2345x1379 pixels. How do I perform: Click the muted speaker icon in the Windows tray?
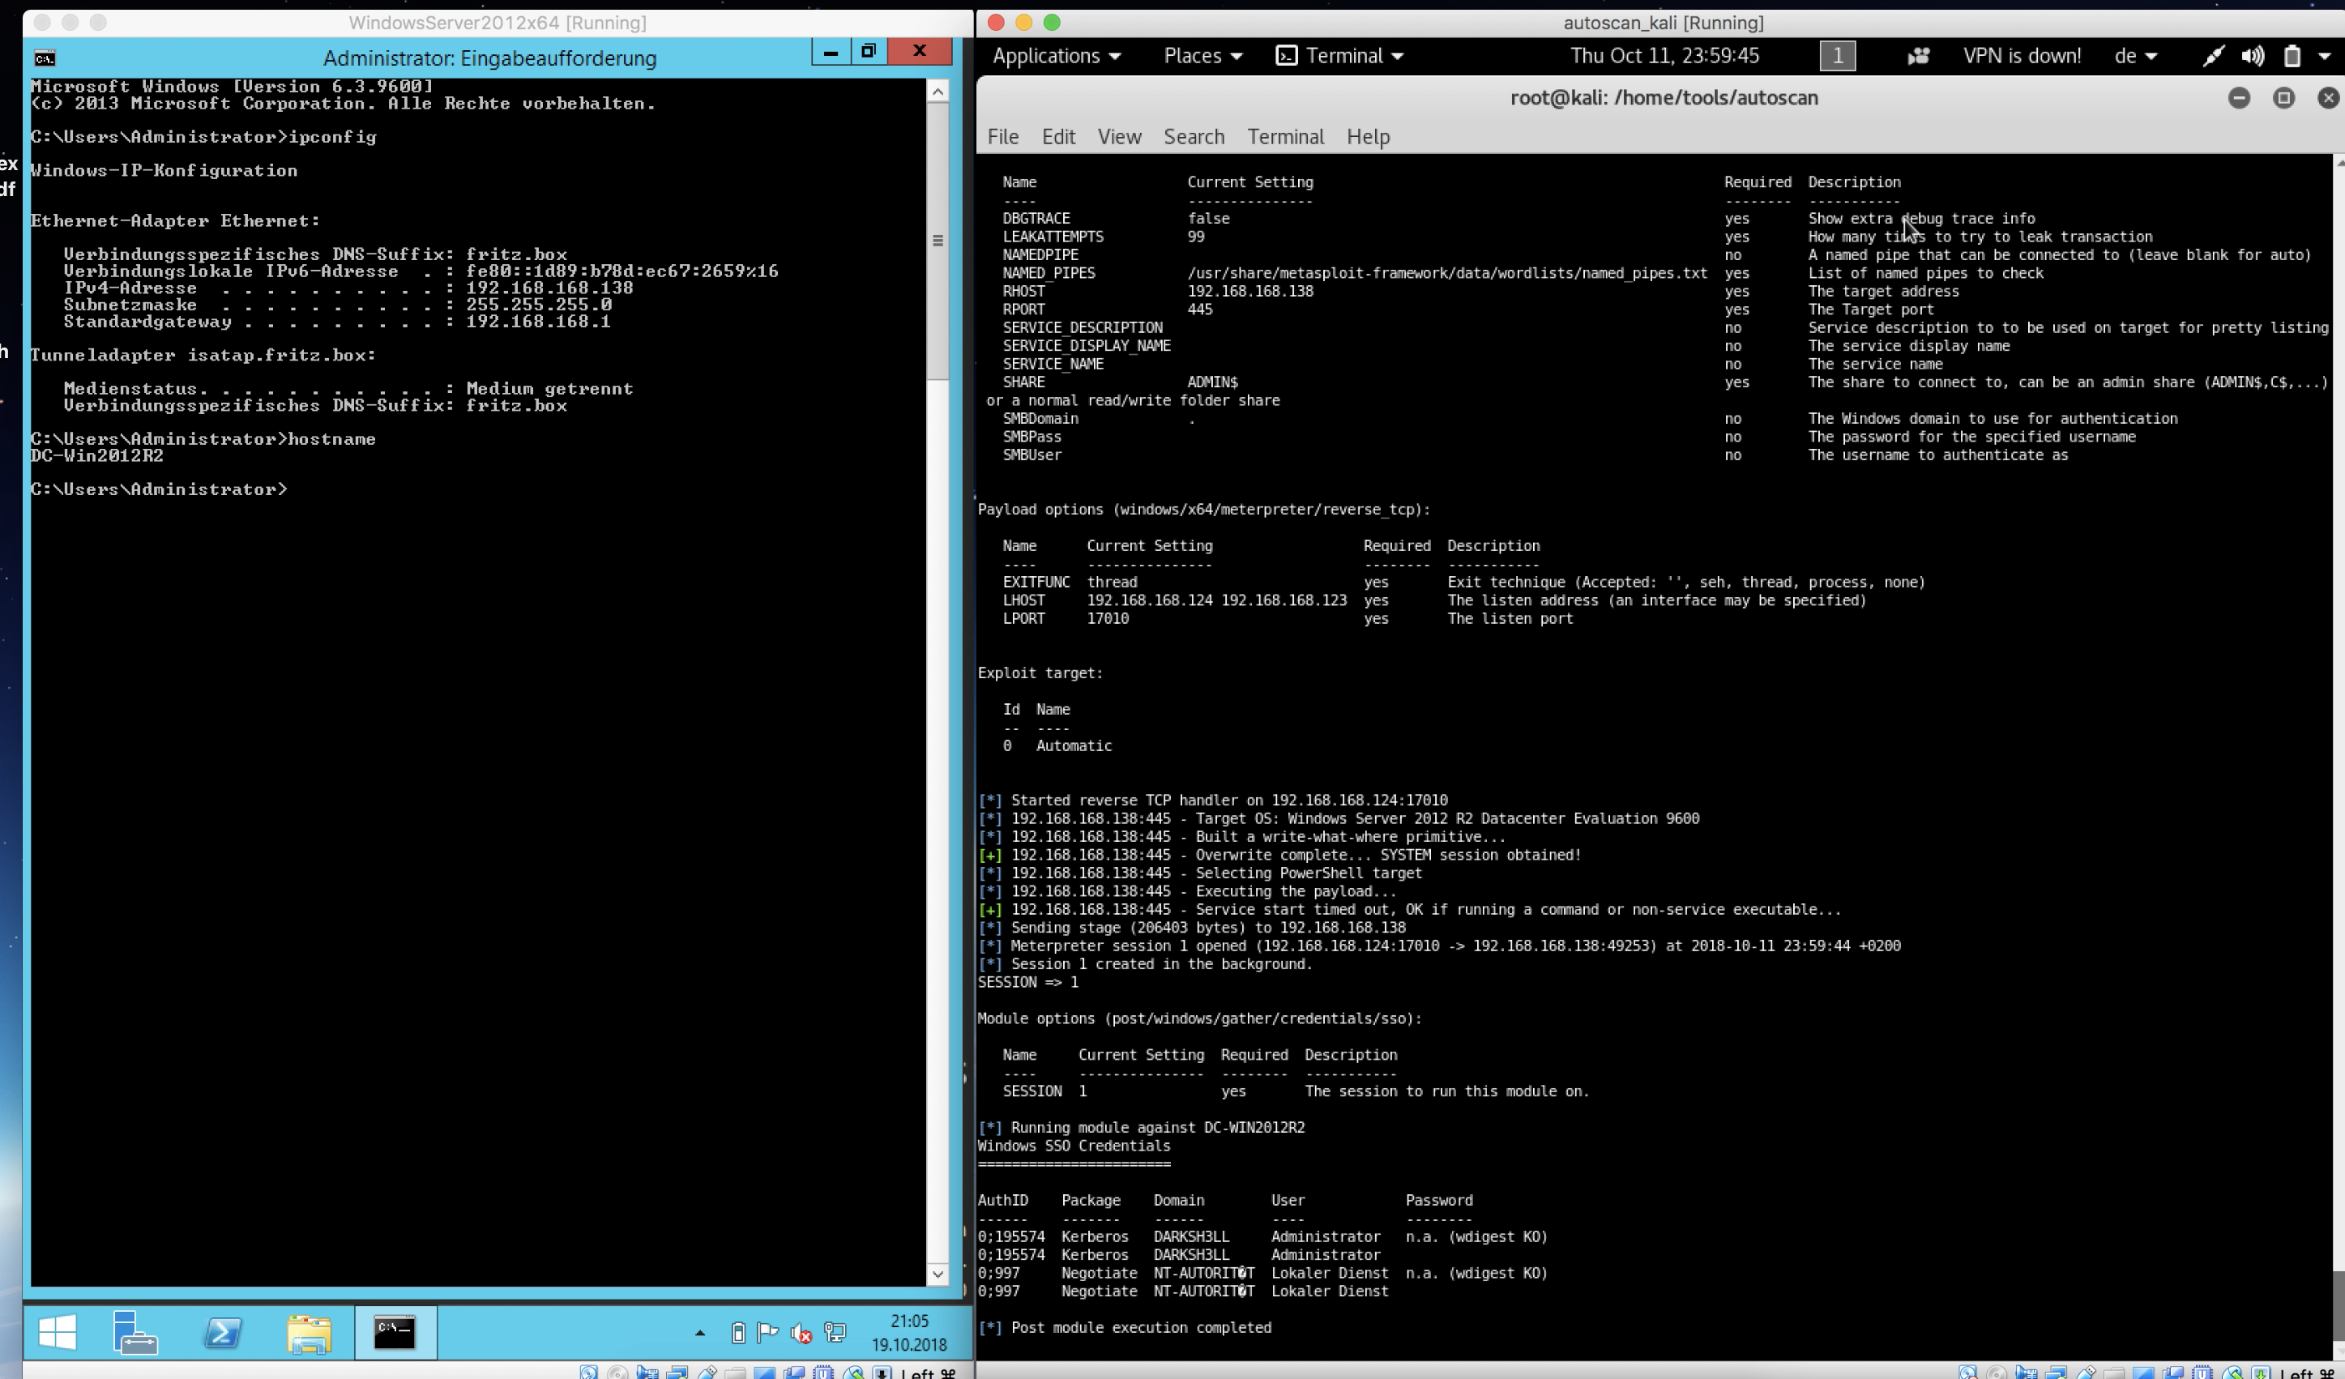[x=801, y=1333]
